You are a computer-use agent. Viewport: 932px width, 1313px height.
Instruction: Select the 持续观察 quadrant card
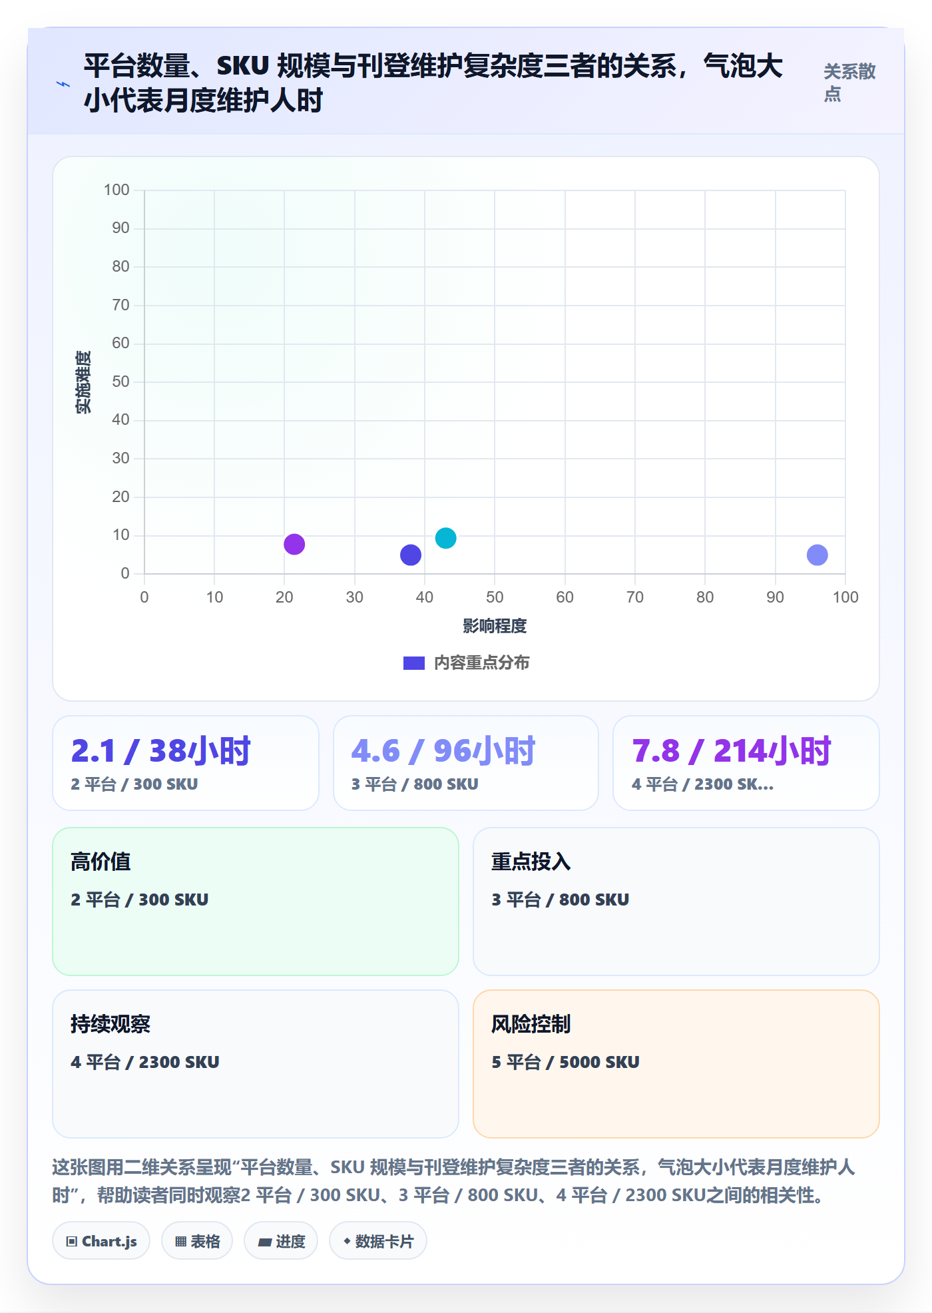click(x=256, y=1064)
